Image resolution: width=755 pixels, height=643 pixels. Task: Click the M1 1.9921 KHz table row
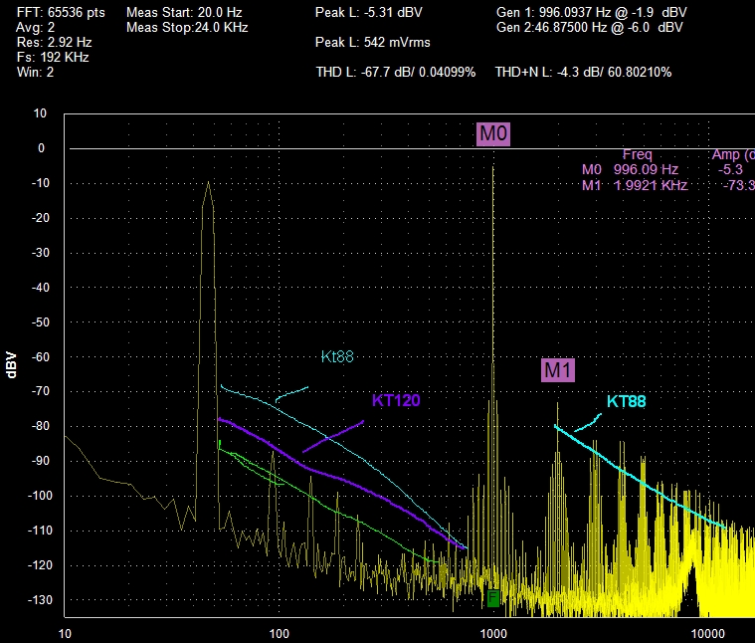(667, 185)
